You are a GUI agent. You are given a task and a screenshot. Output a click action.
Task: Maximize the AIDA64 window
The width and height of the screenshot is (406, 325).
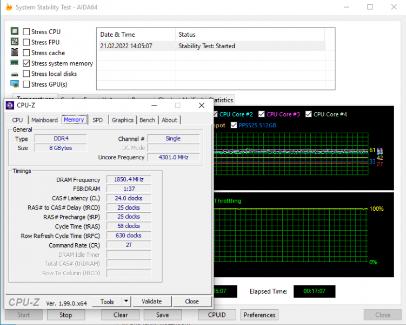370,7
